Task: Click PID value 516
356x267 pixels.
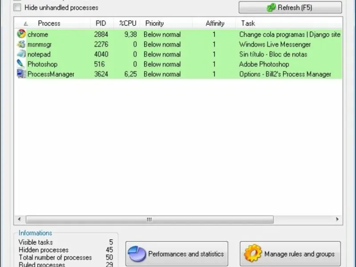Action: point(99,64)
